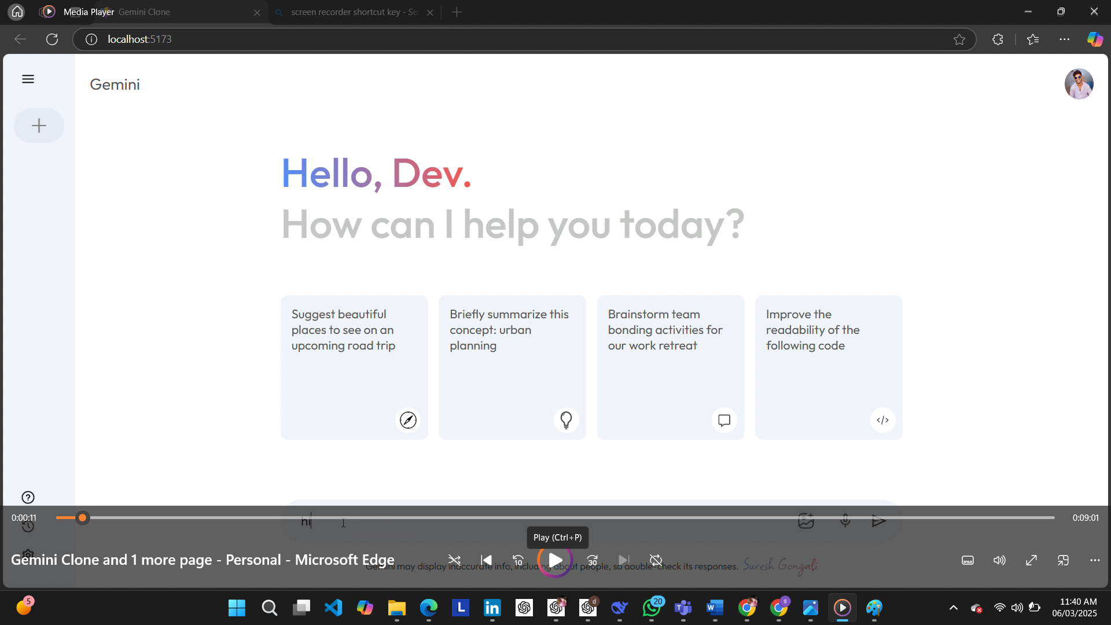Open Windows taskbar search
Image resolution: width=1111 pixels, height=625 pixels.
[269, 608]
